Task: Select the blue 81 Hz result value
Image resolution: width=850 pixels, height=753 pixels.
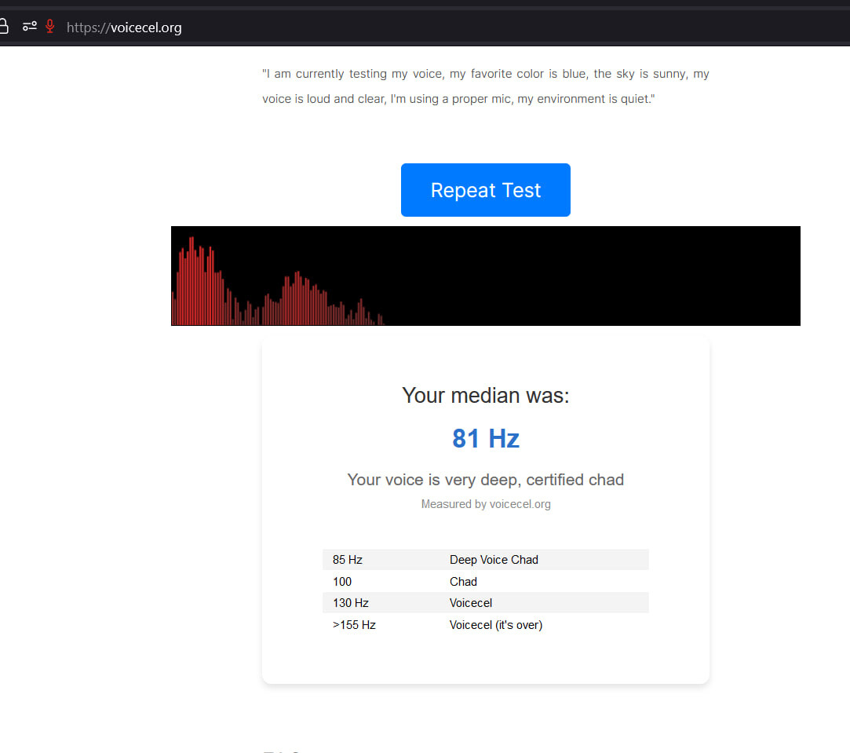Action: [x=485, y=438]
